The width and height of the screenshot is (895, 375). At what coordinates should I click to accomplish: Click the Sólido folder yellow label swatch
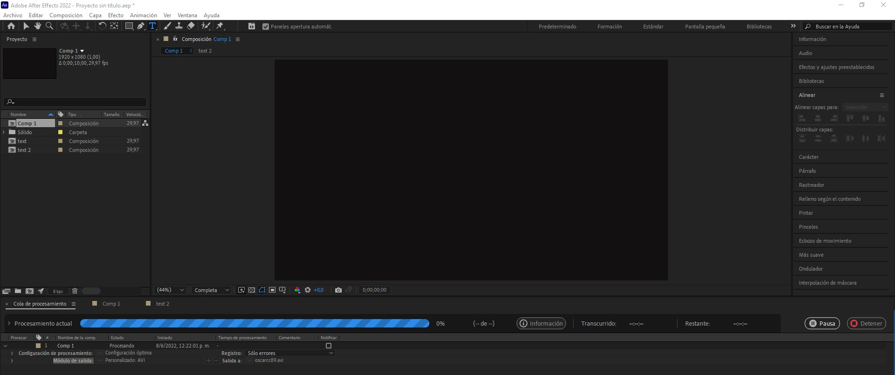click(60, 132)
